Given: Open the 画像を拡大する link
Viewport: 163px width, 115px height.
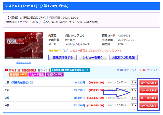Looking at the screenshot, I should pyautogui.click(x=24, y=63).
